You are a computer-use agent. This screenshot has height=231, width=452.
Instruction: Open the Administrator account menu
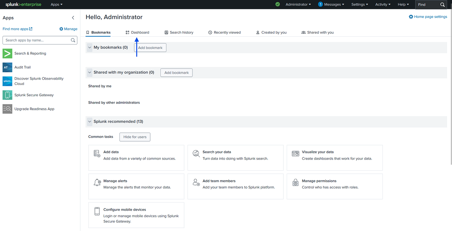(x=298, y=5)
